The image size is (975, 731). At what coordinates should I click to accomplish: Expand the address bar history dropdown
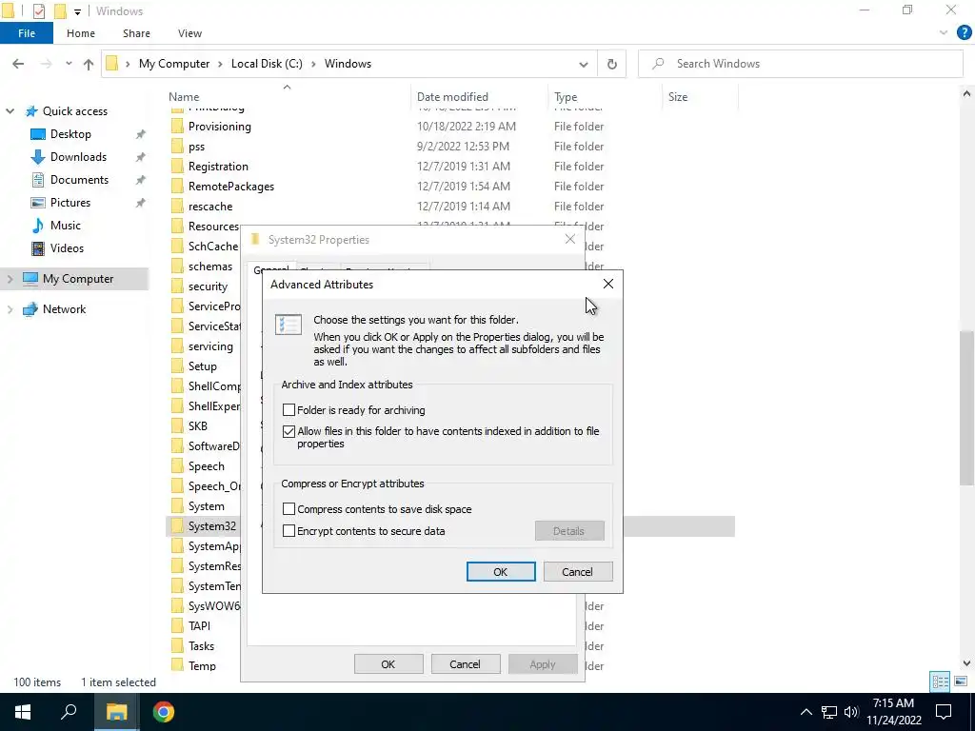584,64
